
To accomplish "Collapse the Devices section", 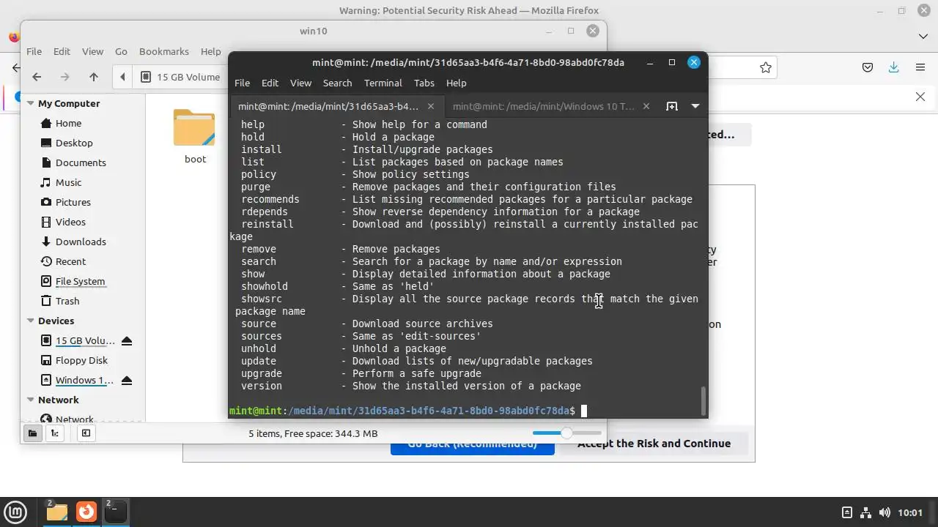I will point(31,321).
